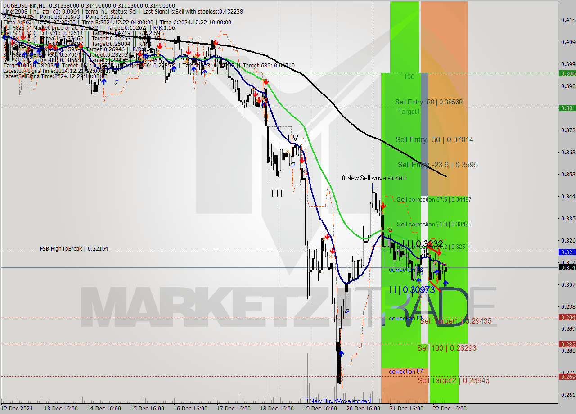Click the 0.372 price scale value

pyautogui.click(x=568, y=130)
